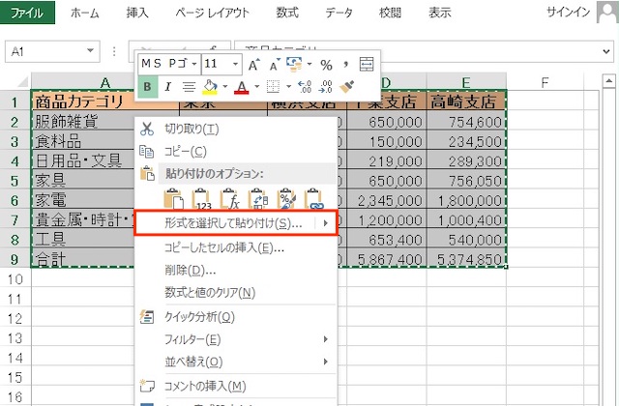Viewport: 619px width, 406px height.
Task: Click Paste Link icon
Action: (314, 199)
